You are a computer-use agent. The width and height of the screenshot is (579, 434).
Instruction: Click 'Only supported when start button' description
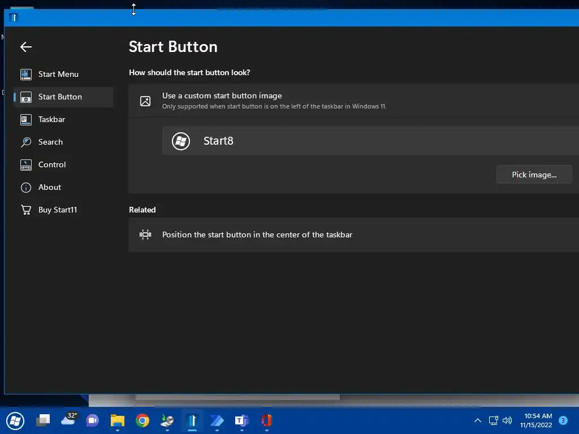274,106
